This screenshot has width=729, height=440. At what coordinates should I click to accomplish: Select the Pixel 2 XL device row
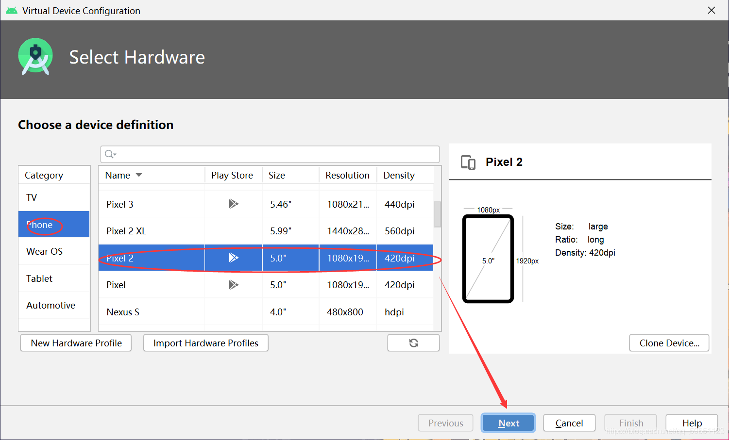coord(266,231)
